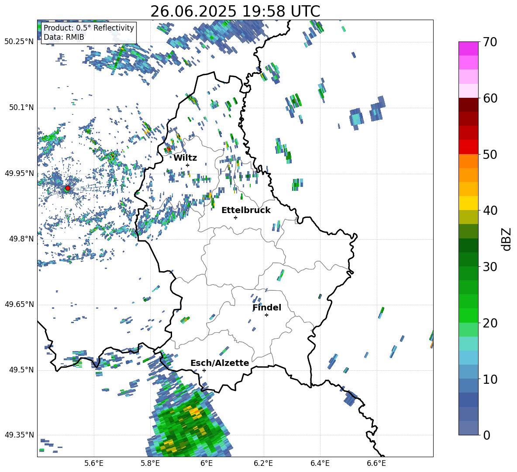Click the 30 tick label on colorbar
This screenshot has height=472, width=517.
coord(490,267)
